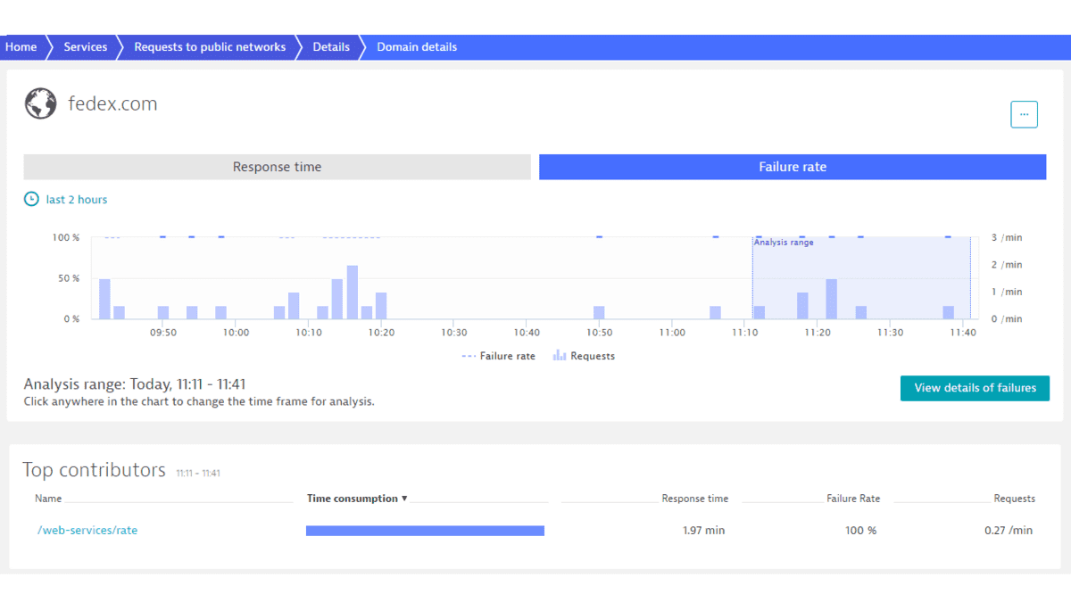Click the View details of failures button
This screenshot has height=602, width=1071.
(x=975, y=388)
